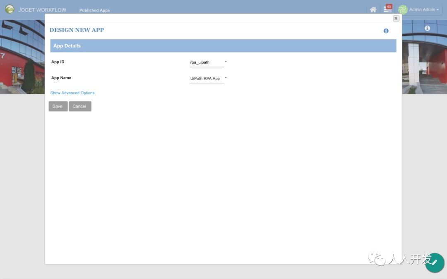Open the home icon in header

click(x=373, y=10)
